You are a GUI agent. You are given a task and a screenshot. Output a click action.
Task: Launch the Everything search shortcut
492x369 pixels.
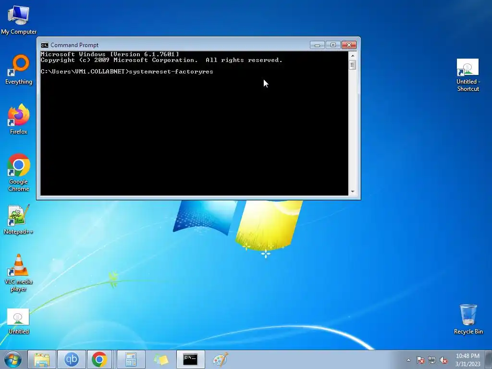19,70
